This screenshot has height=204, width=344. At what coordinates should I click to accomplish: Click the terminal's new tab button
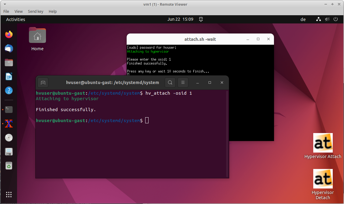(x=43, y=83)
